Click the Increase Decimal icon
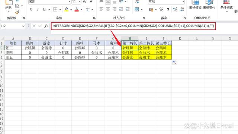The image size is (238, 134). (175, 10)
